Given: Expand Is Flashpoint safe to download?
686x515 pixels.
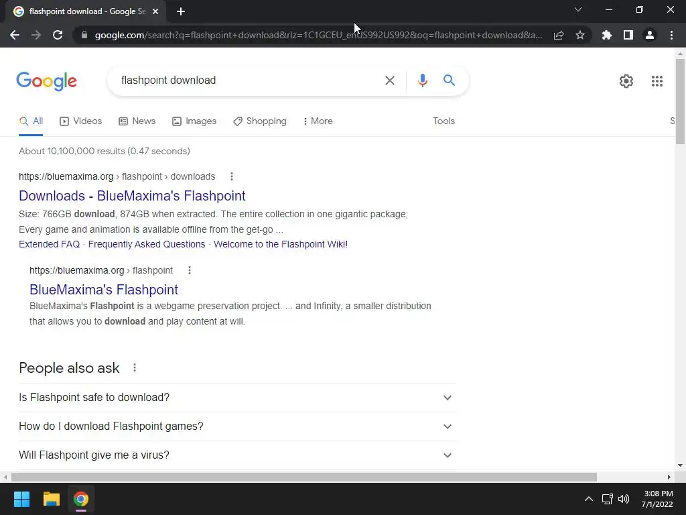Looking at the screenshot, I should [x=236, y=397].
